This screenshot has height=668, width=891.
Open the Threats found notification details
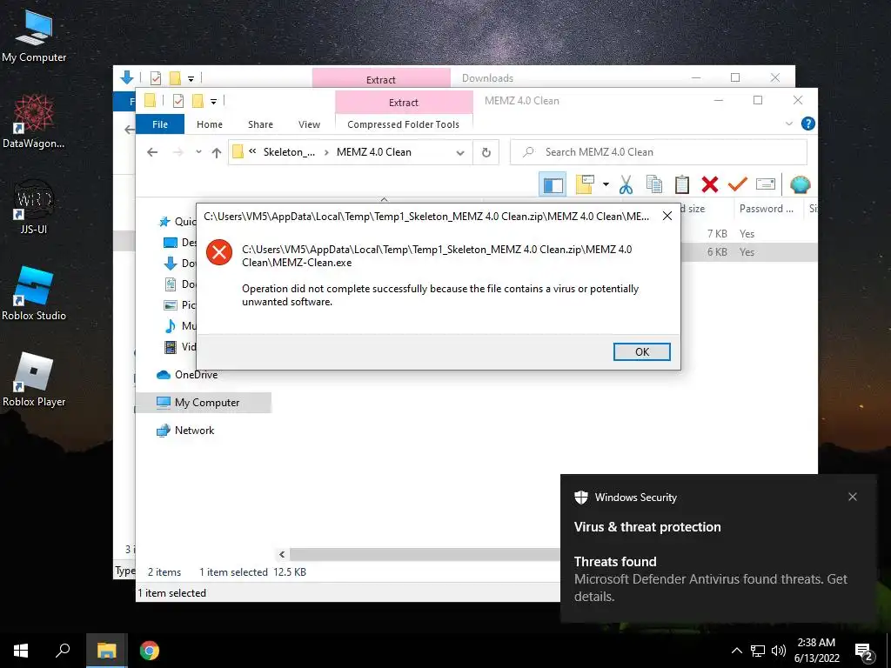710,578
